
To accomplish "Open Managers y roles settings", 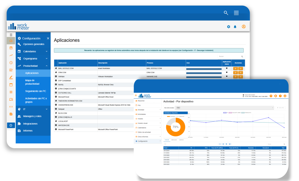I will 33,116.
